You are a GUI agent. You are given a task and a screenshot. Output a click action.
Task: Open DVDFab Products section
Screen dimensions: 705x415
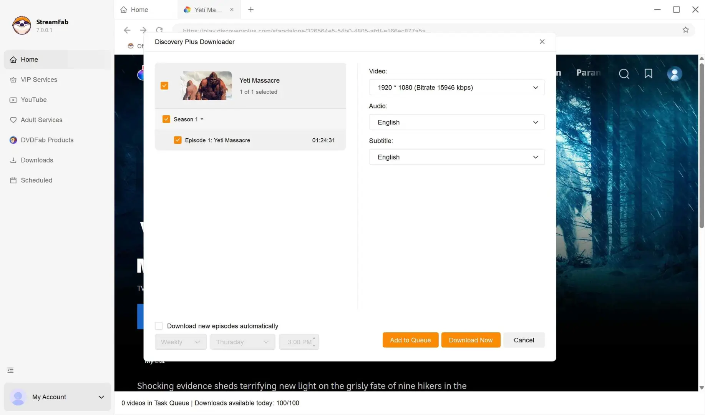point(58,140)
